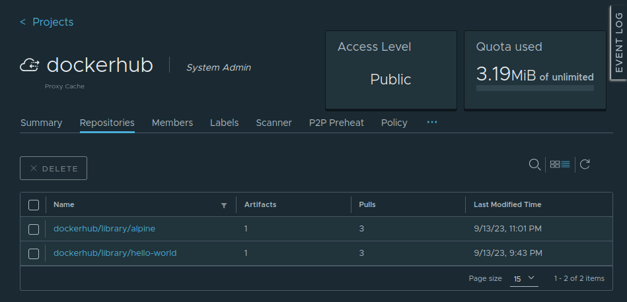Go to the Scanner tab
627x302 pixels.
pos(274,123)
